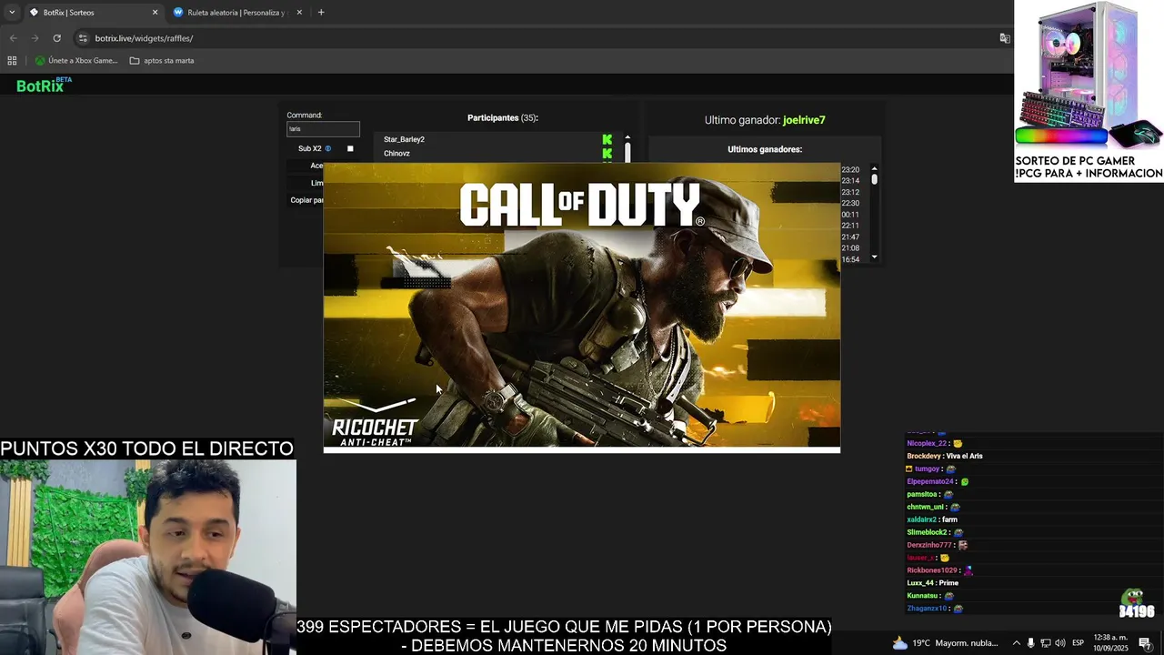Screen dimensions: 1164x655
Task: Close the BotRix | Sorteos tab
Action: 155,13
